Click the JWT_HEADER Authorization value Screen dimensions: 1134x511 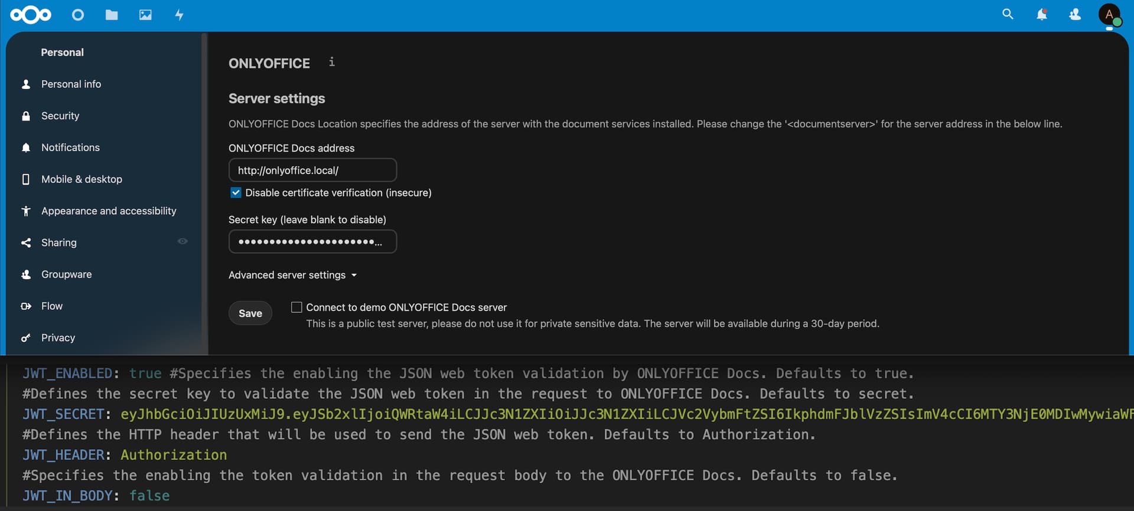(174, 455)
